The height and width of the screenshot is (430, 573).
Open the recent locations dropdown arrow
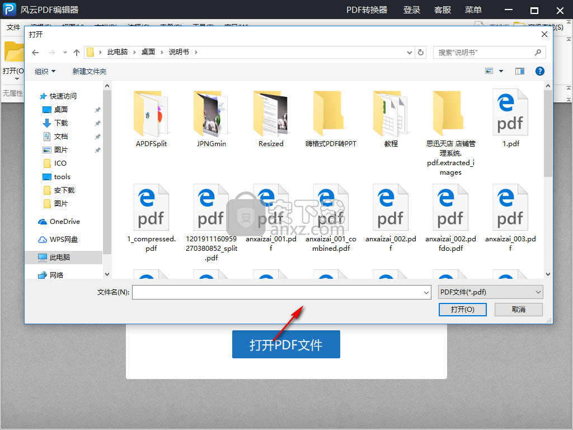coord(65,53)
